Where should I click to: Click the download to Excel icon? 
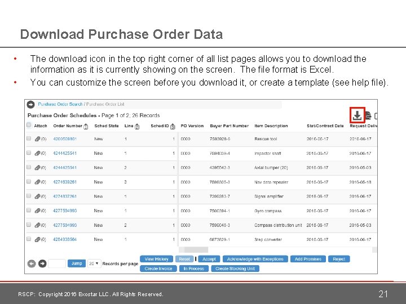pos(357,115)
